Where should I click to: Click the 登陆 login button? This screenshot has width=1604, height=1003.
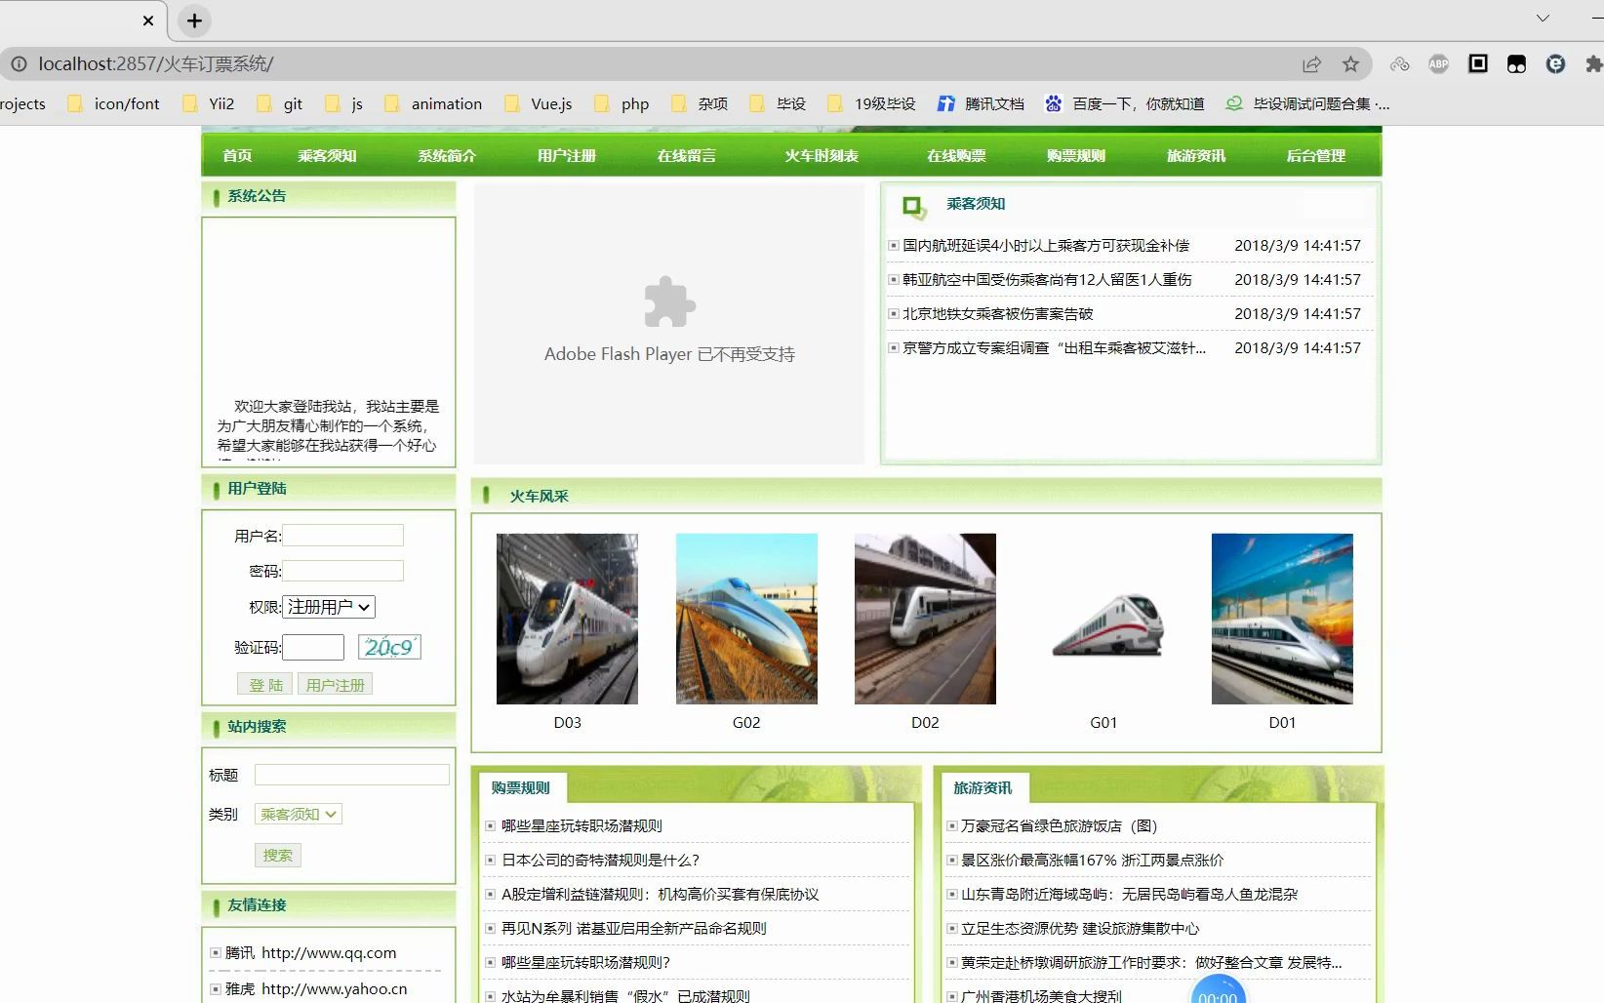(x=264, y=684)
